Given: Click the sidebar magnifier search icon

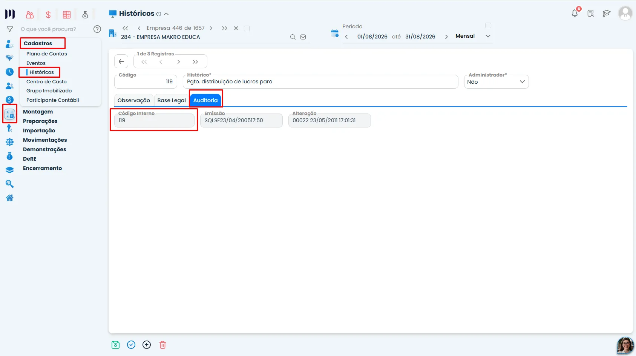Looking at the screenshot, I should 10,184.
